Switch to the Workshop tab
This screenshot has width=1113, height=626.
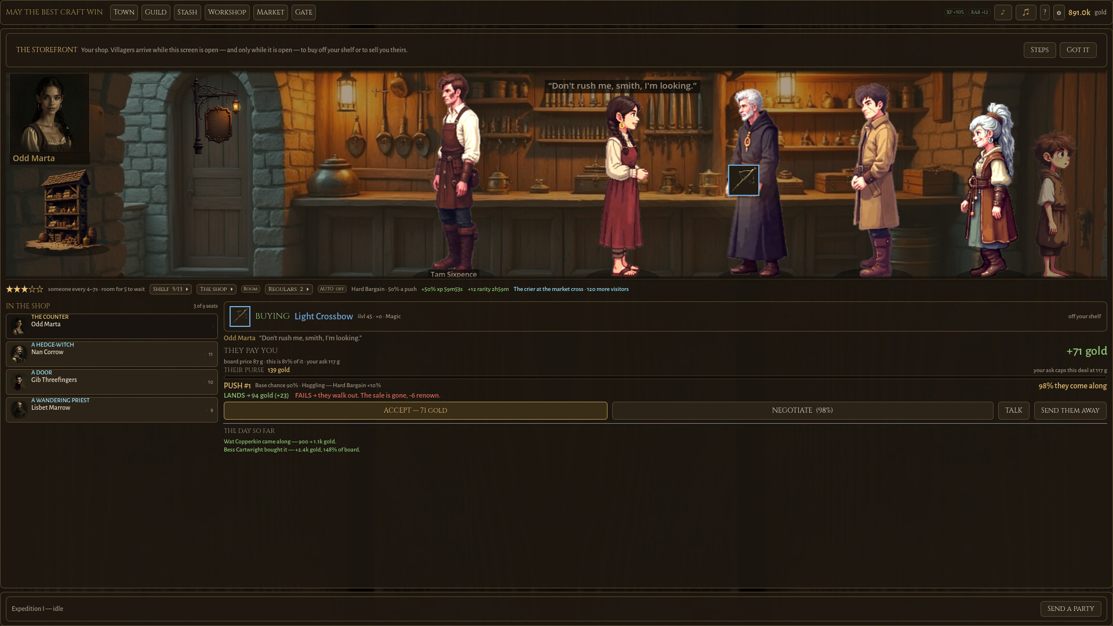coord(227,12)
